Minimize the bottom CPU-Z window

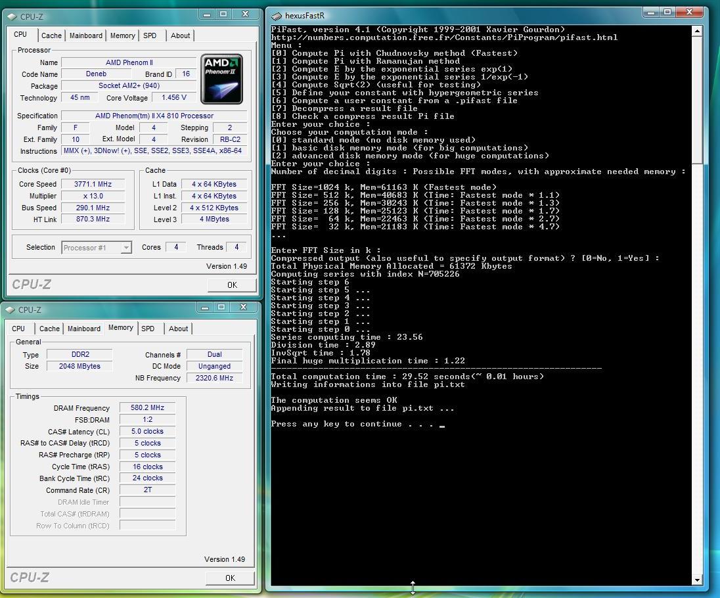coord(205,308)
